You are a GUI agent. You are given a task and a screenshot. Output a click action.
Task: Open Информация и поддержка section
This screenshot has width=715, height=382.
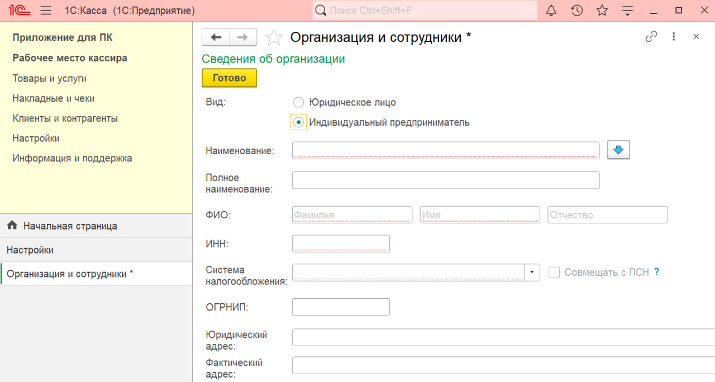click(72, 158)
